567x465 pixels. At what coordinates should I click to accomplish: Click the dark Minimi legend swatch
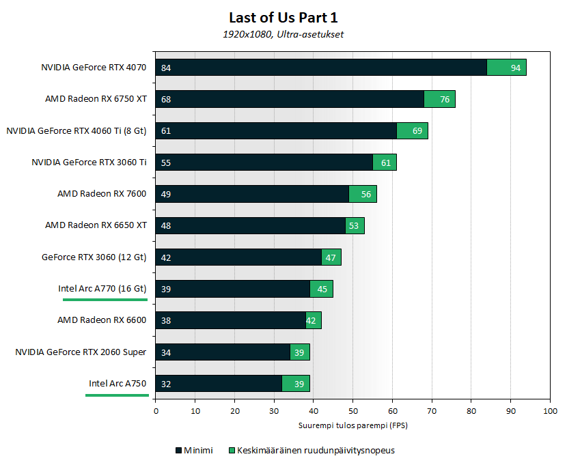pyautogui.click(x=178, y=450)
